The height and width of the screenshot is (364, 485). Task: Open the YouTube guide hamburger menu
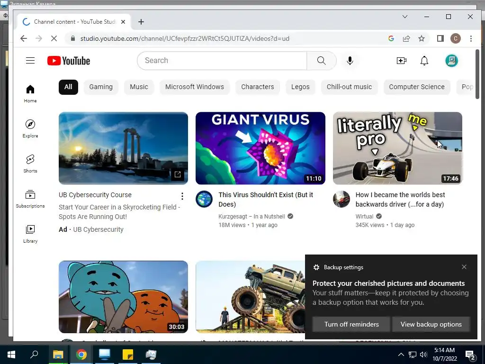tap(30, 60)
